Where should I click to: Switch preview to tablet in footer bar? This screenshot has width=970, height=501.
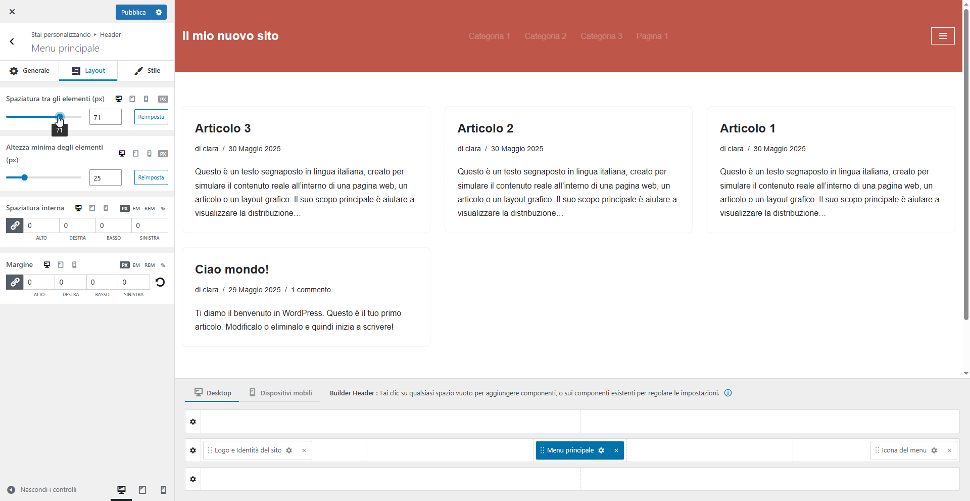click(x=142, y=489)
